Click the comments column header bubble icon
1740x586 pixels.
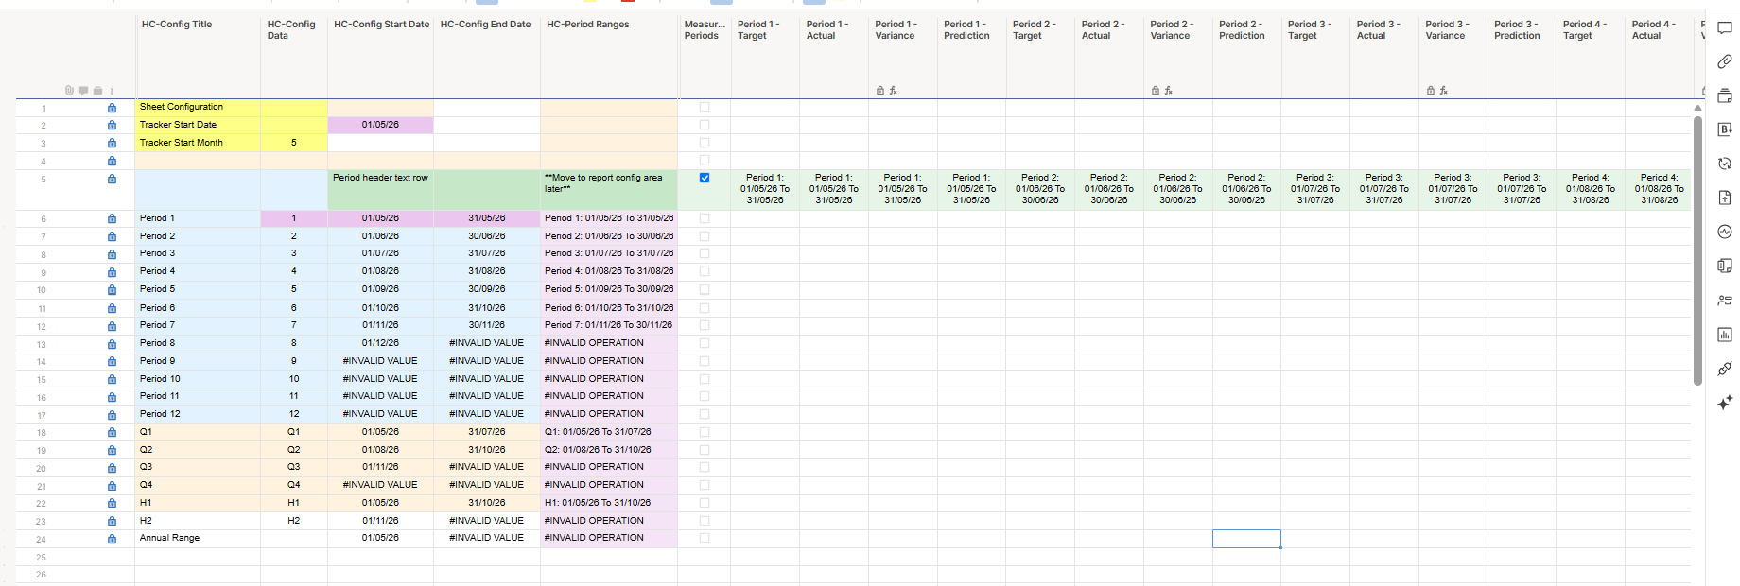point(83,91)
